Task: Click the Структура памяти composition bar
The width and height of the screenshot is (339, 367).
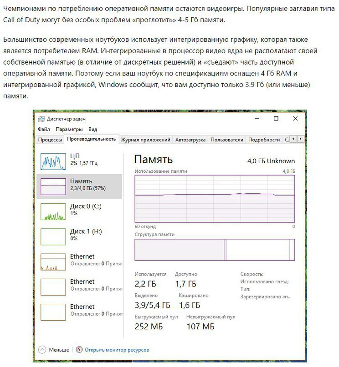Action: point(215,250)
